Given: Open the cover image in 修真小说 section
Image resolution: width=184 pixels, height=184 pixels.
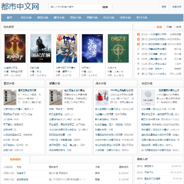Looking at the screenshot, I should 56,97.
